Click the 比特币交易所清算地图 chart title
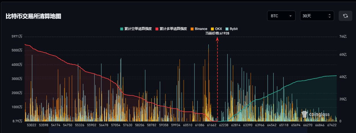The image size is (356, 133). coord(33,16)
